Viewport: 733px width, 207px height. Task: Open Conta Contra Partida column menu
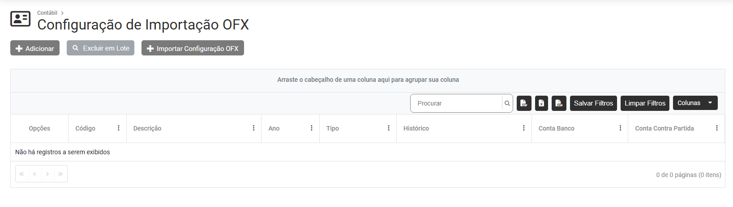click(717, 128)
